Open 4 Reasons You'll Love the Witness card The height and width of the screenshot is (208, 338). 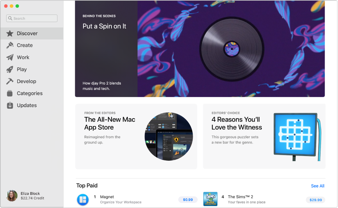264,136
